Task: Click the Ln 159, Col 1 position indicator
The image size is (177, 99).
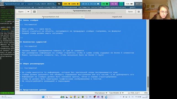Action: tap(134, 93)
